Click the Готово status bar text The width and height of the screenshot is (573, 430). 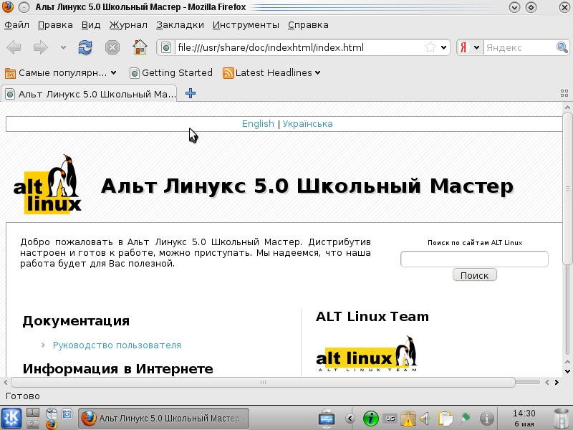(23, 396)
